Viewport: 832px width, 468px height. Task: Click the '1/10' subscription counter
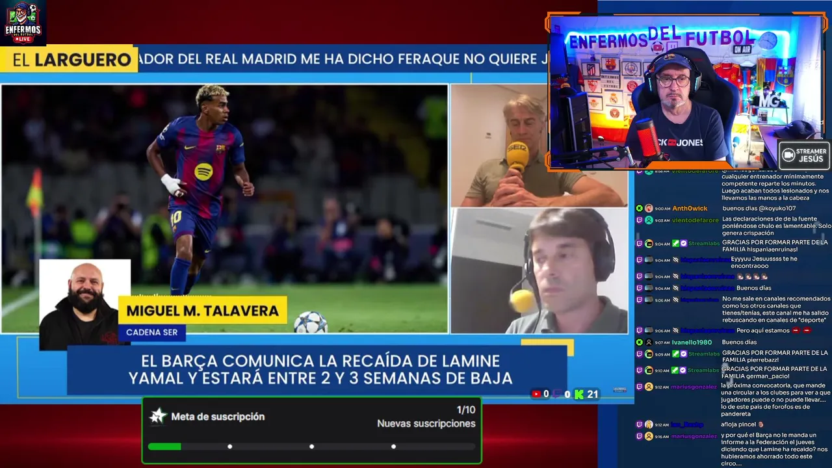point(466,409)
